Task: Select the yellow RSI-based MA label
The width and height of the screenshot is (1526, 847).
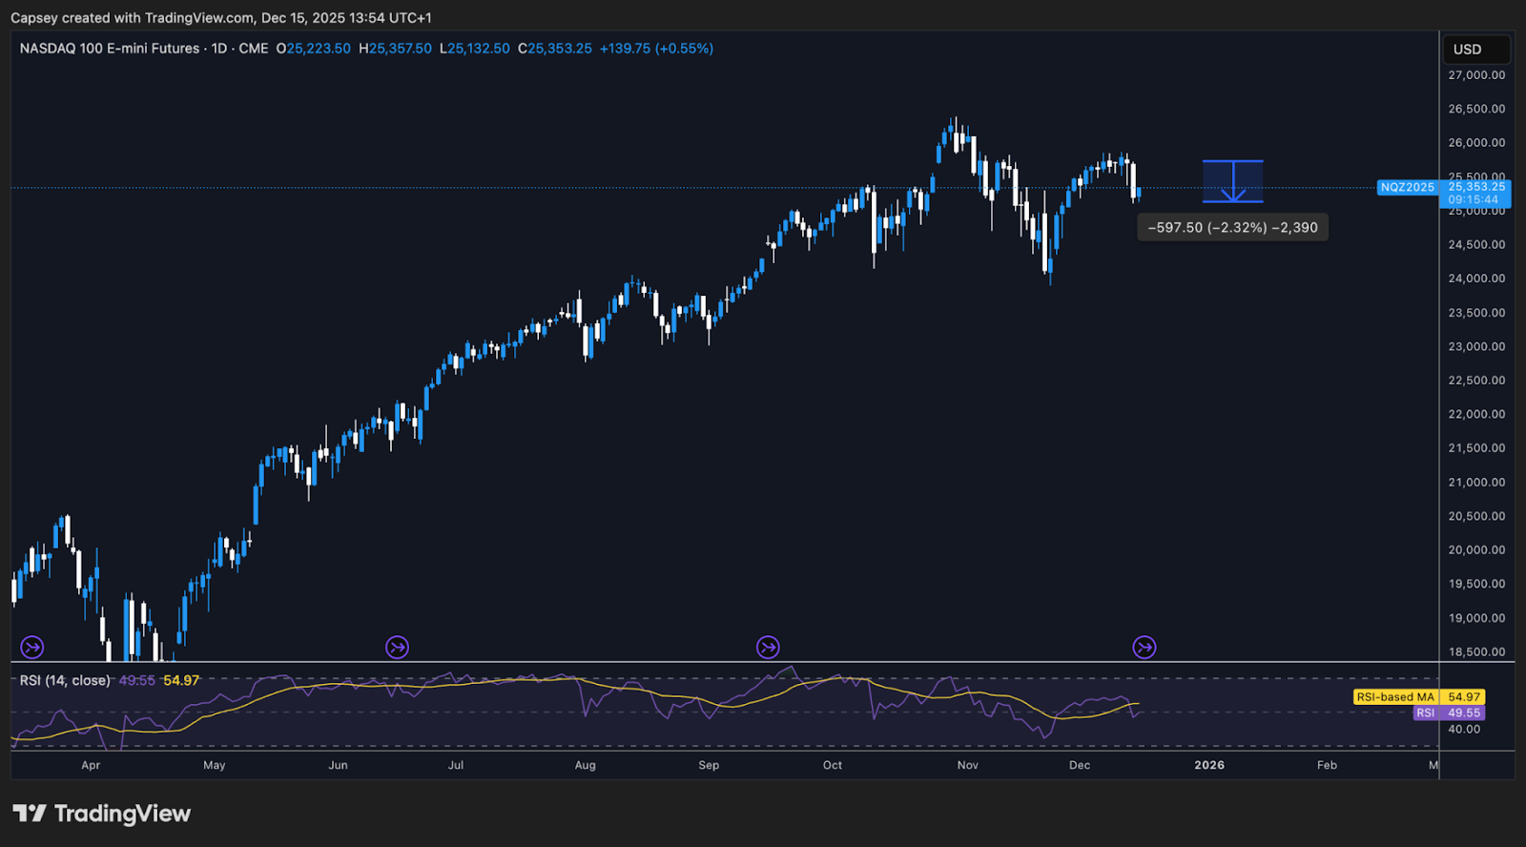Action: coord(1394,697)
